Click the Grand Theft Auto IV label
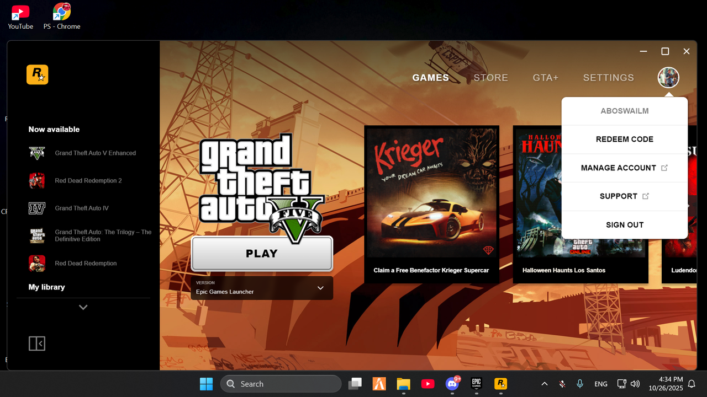Screen dimensions: 707x397 [x=82, y=208]
